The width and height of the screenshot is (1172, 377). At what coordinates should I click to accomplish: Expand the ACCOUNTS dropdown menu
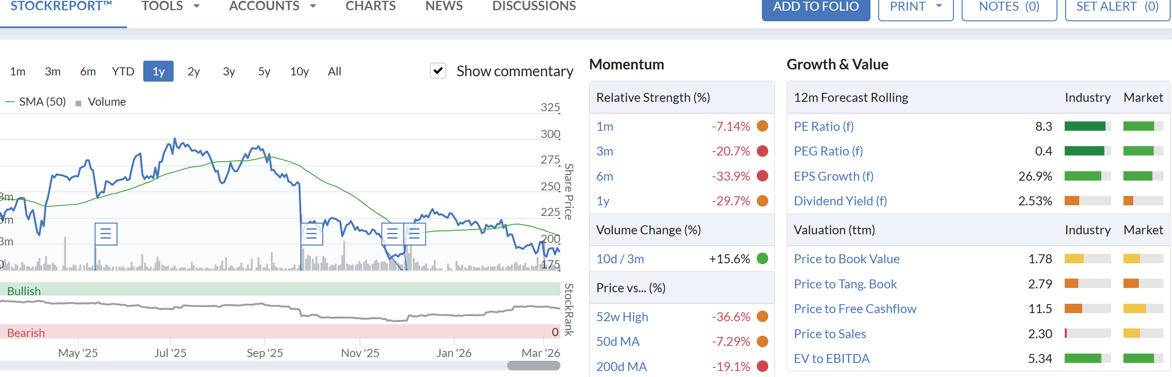click(273, 6)
